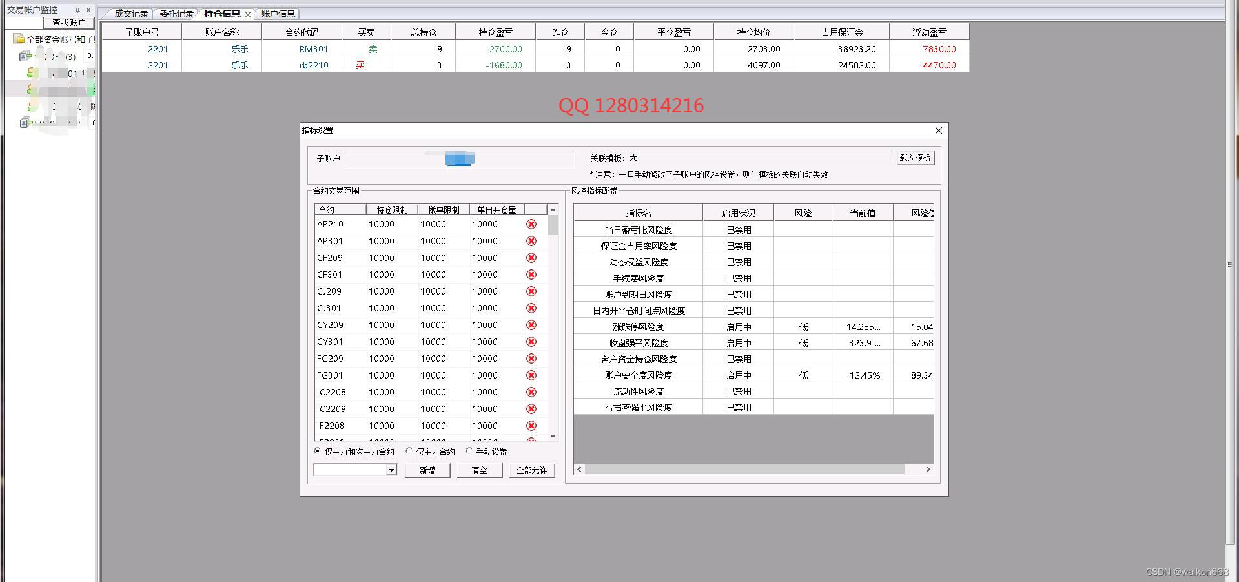The image size is (1239, 582).
Task: Remove the CJ209 contract entry
Action: pos(531,291)
